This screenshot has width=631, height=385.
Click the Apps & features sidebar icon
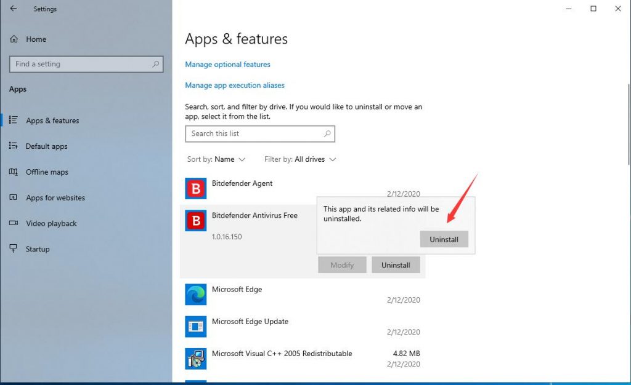[x=14, y=120]
